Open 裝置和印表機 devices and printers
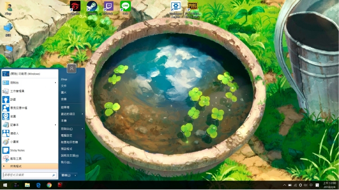This screenshot has width=339, height=190. point(69,142)
